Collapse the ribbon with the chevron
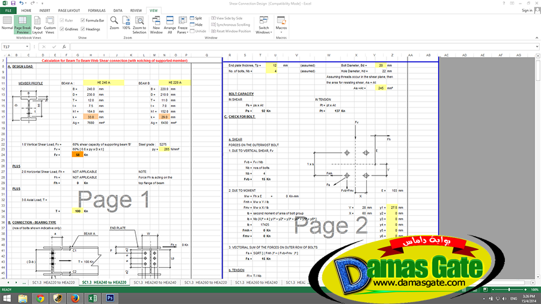Viewport: 541px width, 304px height. (537, 38)
